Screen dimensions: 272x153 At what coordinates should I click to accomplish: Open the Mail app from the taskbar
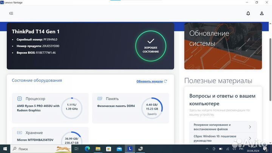point(119,149)
